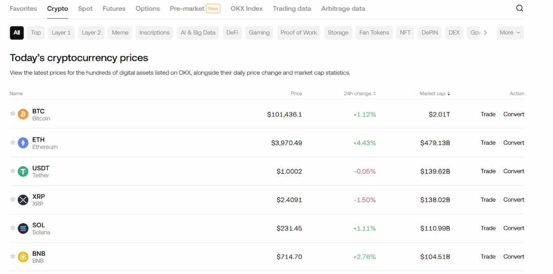Filter by Fan Tokens category
553x274 pixels.
coord(374,33)
